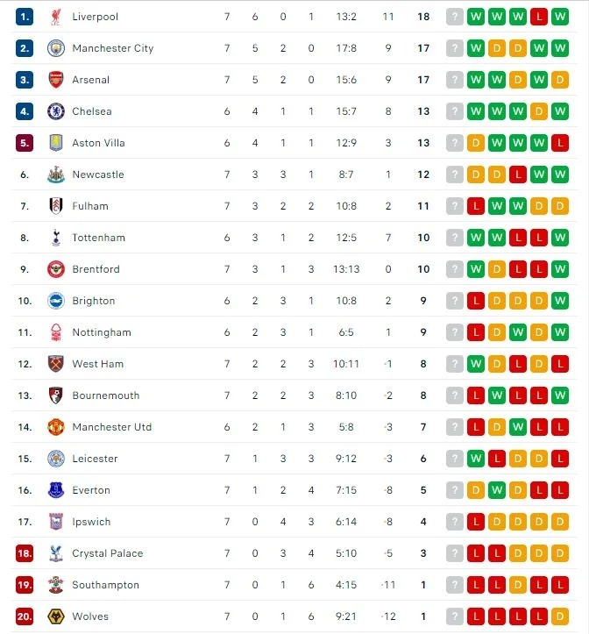The image size is (589, 634).
Task: Click the Aston Villa crest icon
Action: (56, 143)
